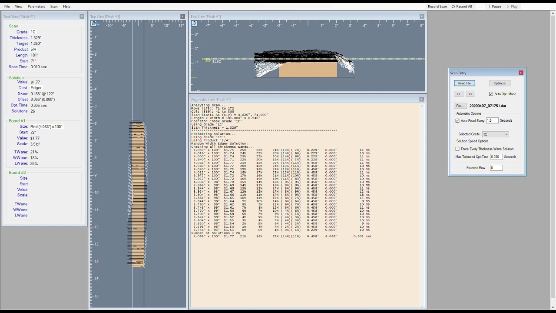Open the Parameters menu
The image size is (556, 313).
tap(36, 7)
